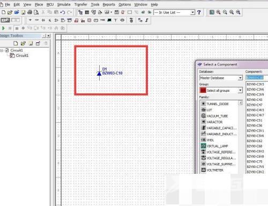The height and width of the screenshot is (206, 268).
Task: Collapse the Circuit1 tree node
Action: point(2,50)
